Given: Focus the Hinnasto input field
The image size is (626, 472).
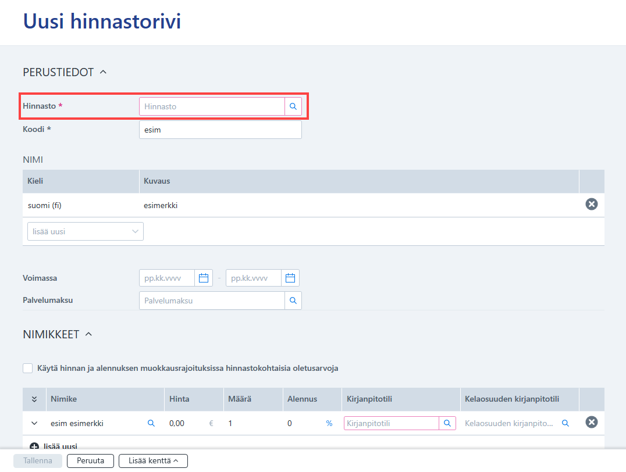Looking at the screenshot, I should pyautogui.click(x=212, y=106).
